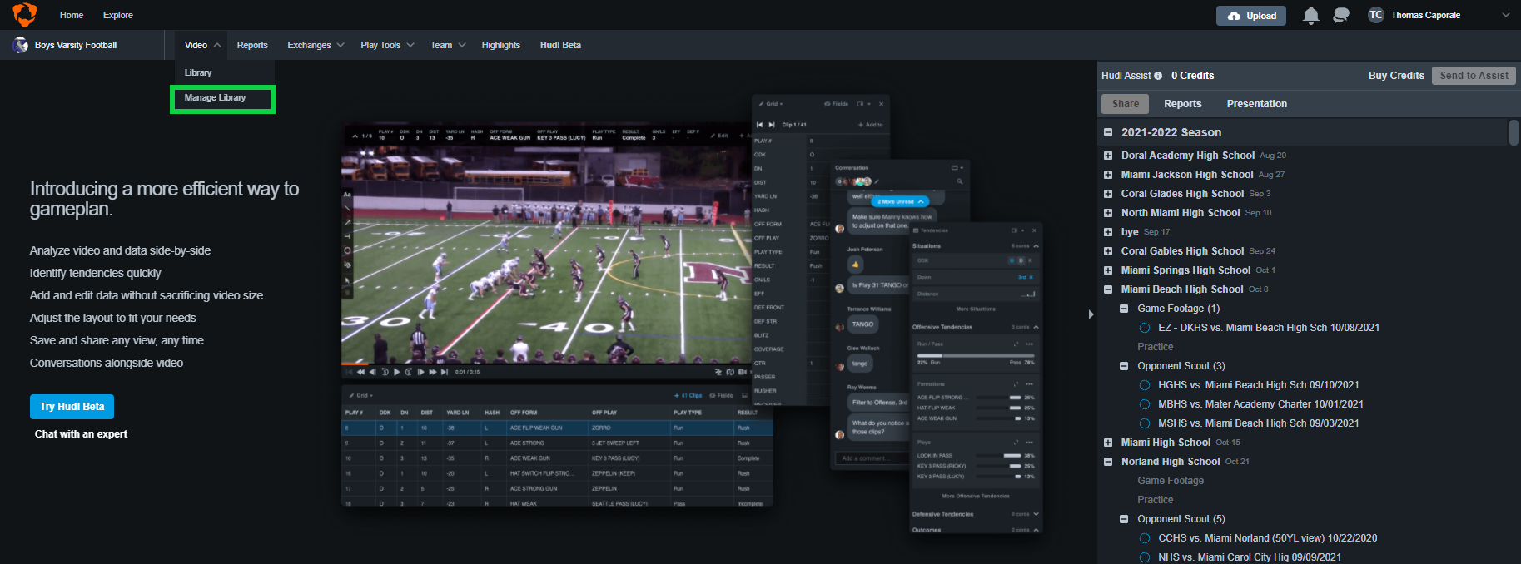Open the Highlights menu item
Viewport: 1521px width, 564px height.
tap(500, 45)
